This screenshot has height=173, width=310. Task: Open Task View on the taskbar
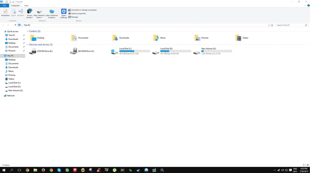click(x=19, y=170)
